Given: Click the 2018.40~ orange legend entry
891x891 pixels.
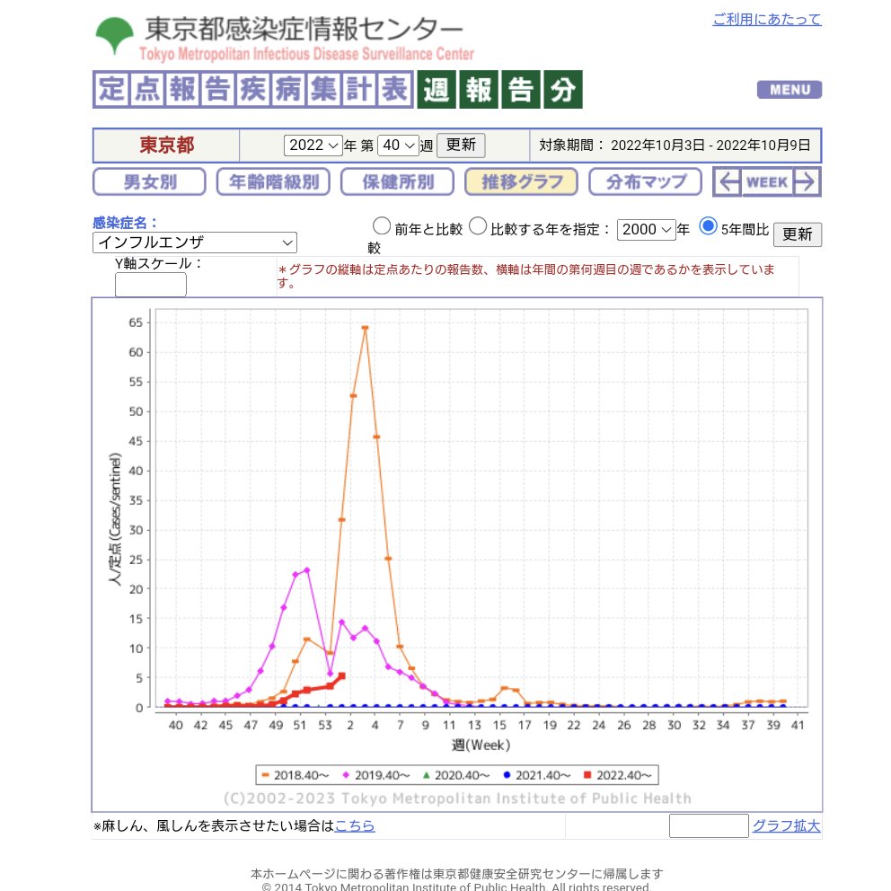Looking at the screenshot, I should coord(295,776).
